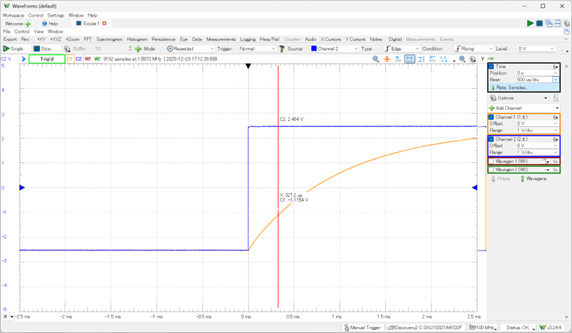Click the orange cursor crosshair icon
This screenshot has width=572, height=333.
387,59
